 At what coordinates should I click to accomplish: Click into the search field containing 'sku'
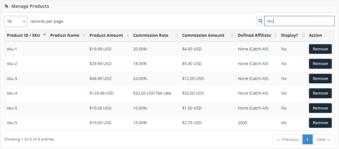pos(299,21)
